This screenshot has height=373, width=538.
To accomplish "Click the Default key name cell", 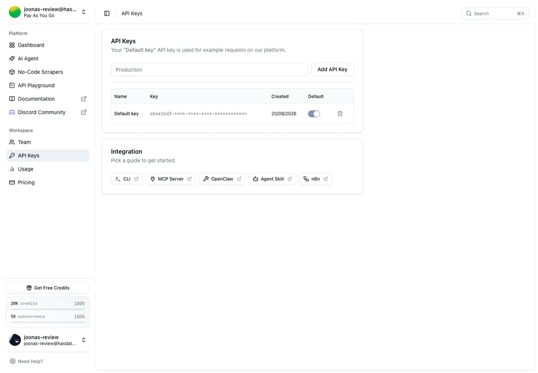I will tap(126, 114).
